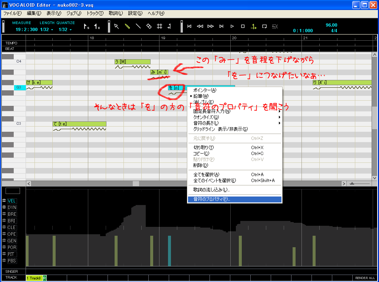Select the PIT control parameter label
This screenshot has height=282, width=379.
12,254
